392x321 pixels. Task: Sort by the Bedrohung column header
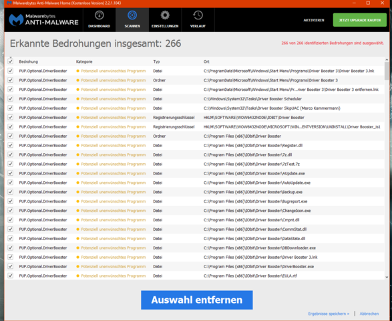pyautogui.click(x=29, y=62)
